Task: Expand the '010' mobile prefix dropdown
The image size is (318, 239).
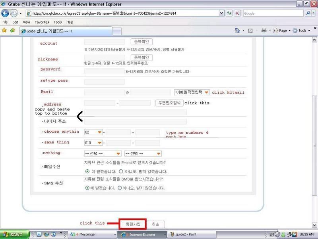Action: pyautogui.click(x=93, y=143)
